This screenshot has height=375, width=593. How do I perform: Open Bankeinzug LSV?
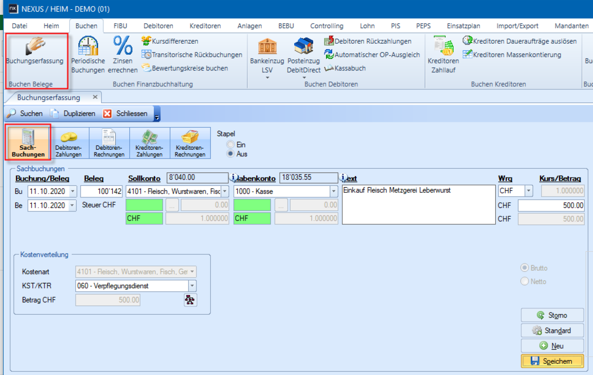tap(267, 55)
